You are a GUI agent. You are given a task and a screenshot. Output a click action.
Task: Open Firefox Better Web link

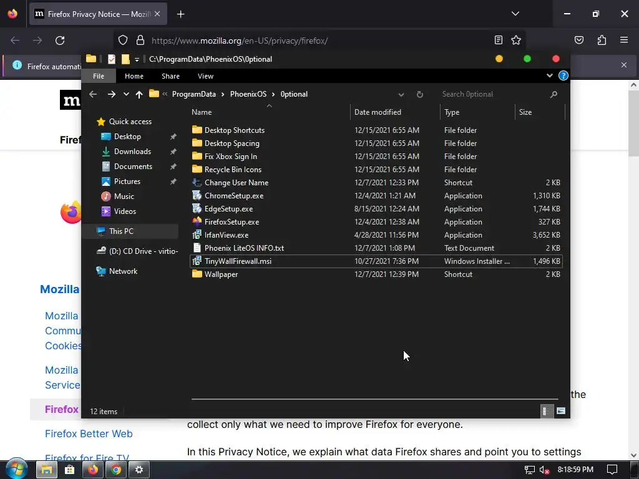tap(89, 433)
